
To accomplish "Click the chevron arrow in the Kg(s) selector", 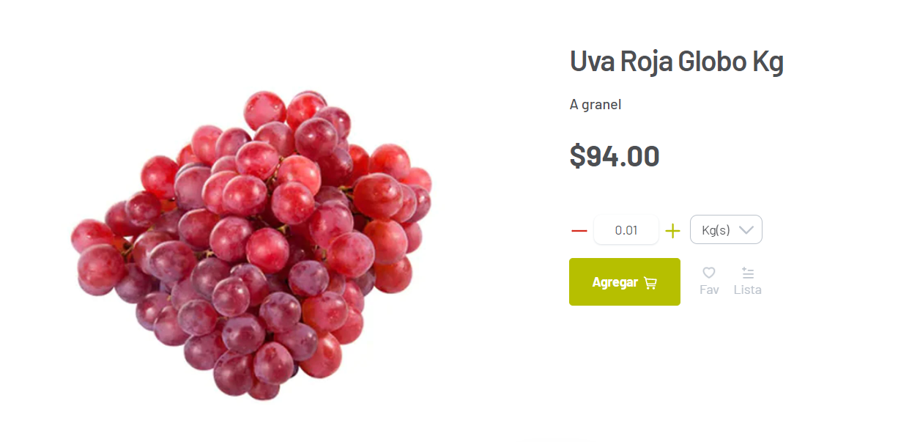I will 746,230.
